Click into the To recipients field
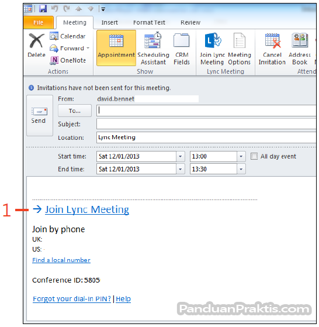 point(206,111)
